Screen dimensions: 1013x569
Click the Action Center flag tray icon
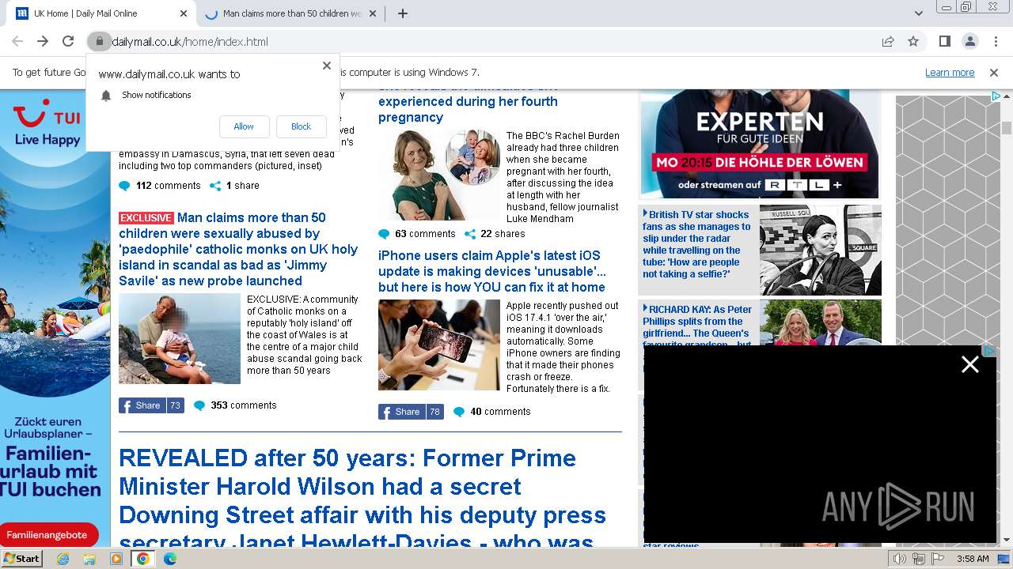click(938, 559)
